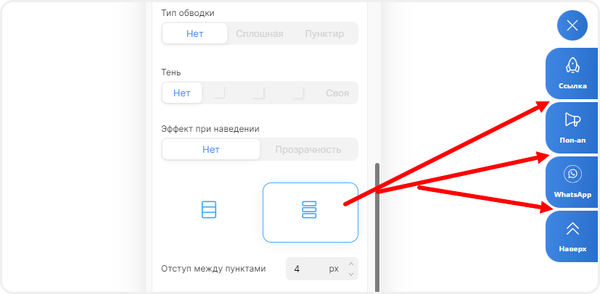The height and width of the screenshot is (294, 600).
Task: Increase the Отступ между пунктами value
Action: [x=351, y=264]
